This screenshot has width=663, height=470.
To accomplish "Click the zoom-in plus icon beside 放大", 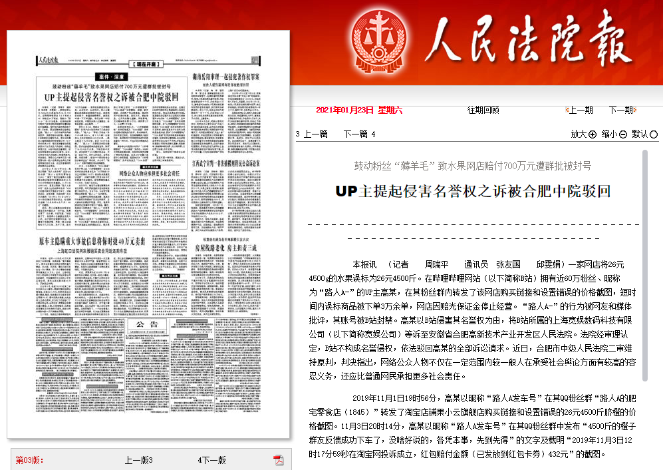I will point(592,134).
